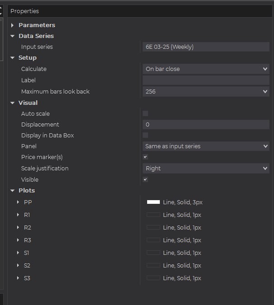The image size is (274, 305).
Task: Click the white PP color swatch
Action: (x=153, y=202)
